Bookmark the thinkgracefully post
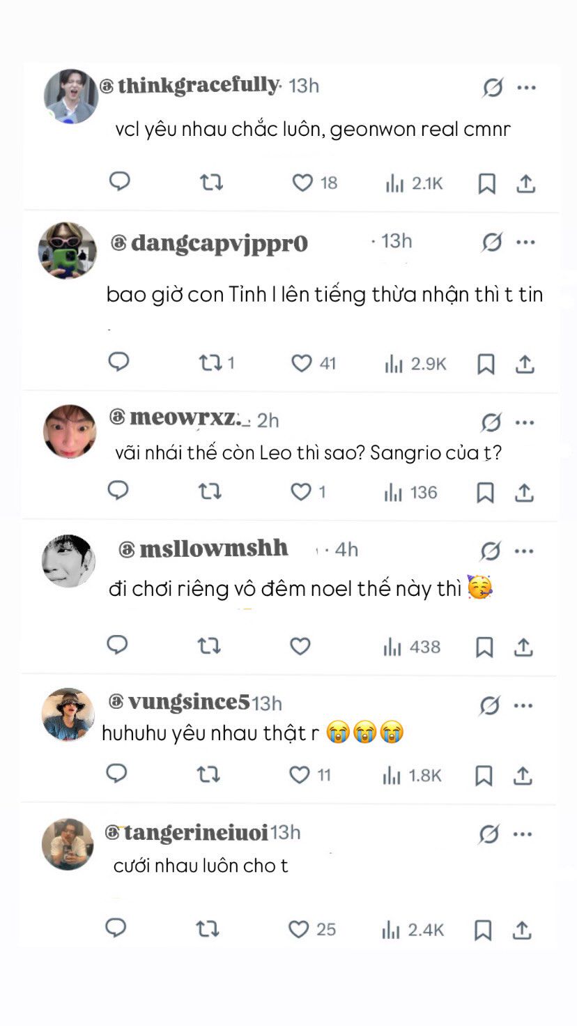 (x=486, y=184)
